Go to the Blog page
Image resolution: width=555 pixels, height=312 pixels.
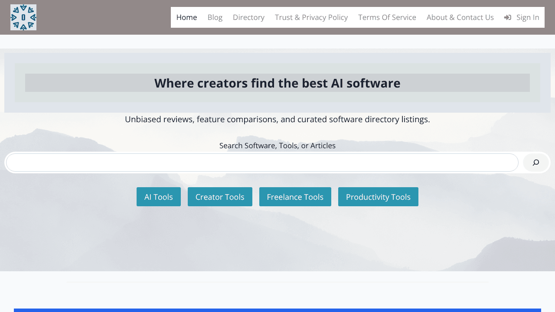click(215, 17)
